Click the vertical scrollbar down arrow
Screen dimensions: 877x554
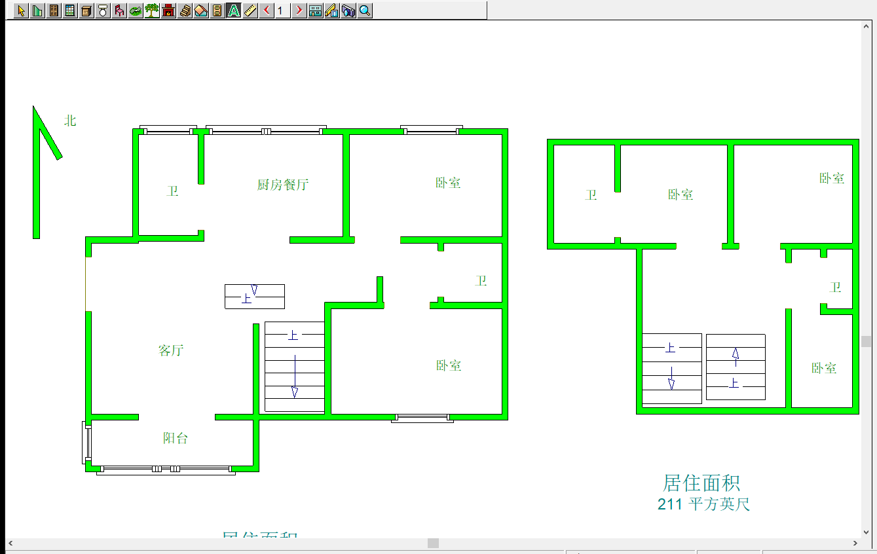[x=867, y=532]
